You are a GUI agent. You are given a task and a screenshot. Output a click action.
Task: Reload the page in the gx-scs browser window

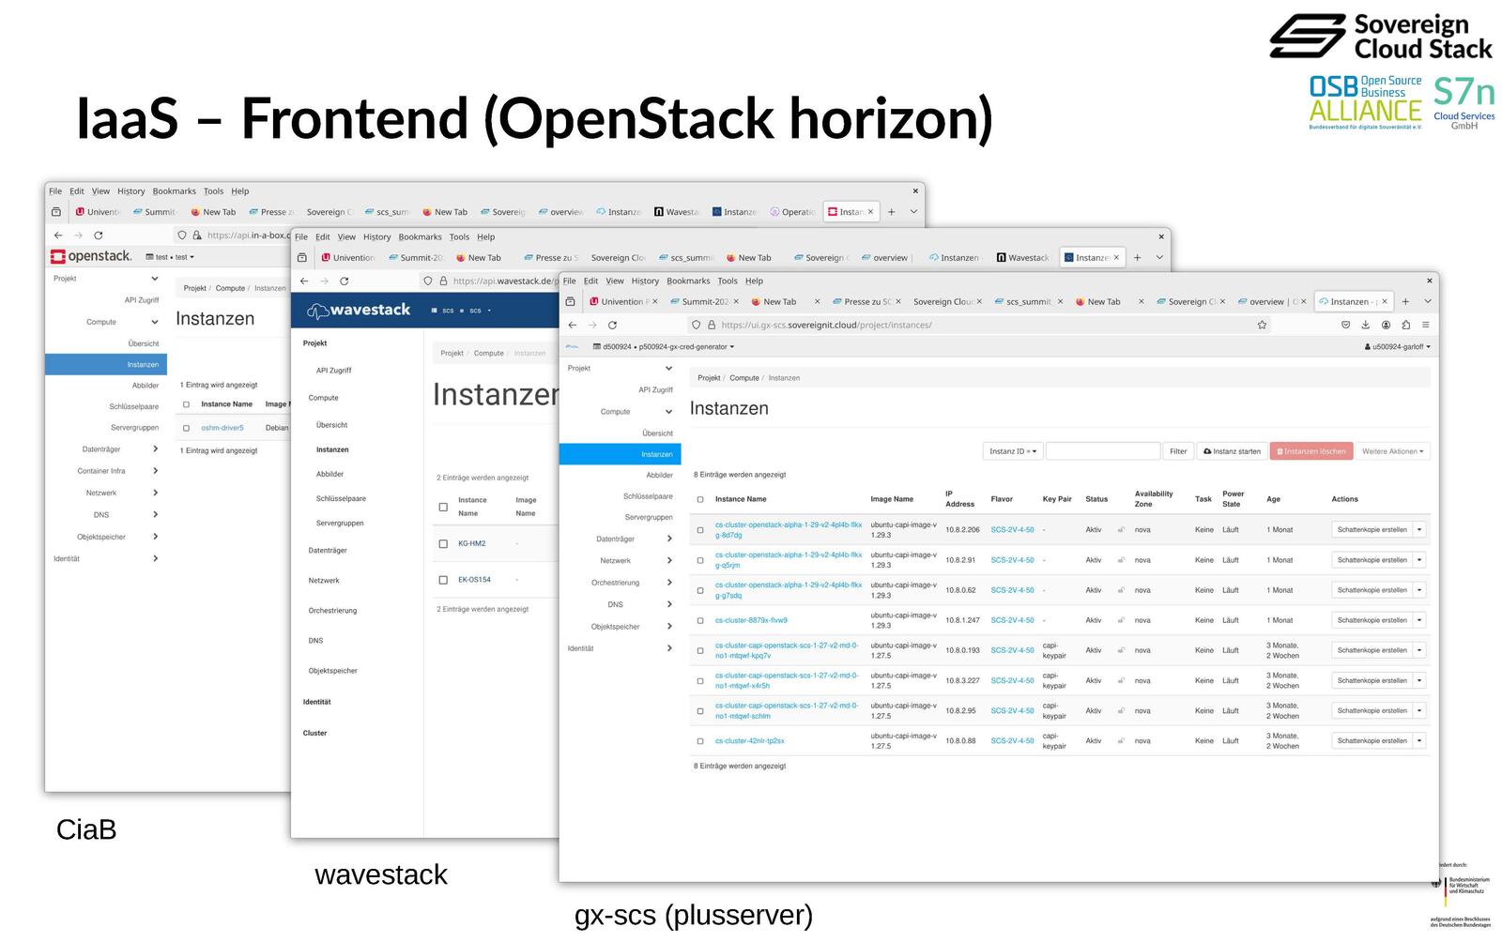[x=612, y=325]
